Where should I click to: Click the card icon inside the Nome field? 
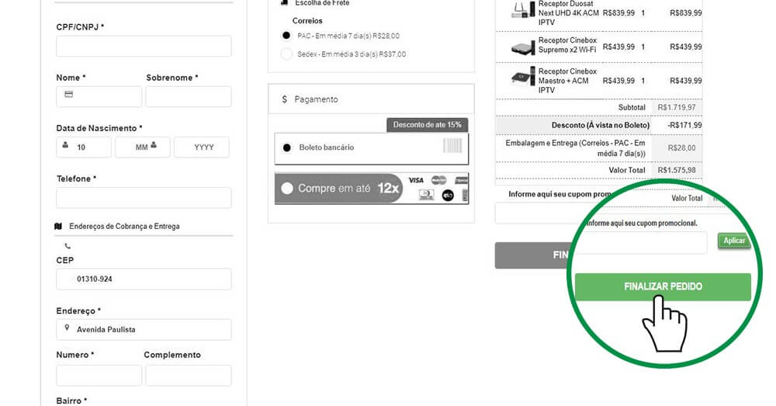[x=69, y=94]
